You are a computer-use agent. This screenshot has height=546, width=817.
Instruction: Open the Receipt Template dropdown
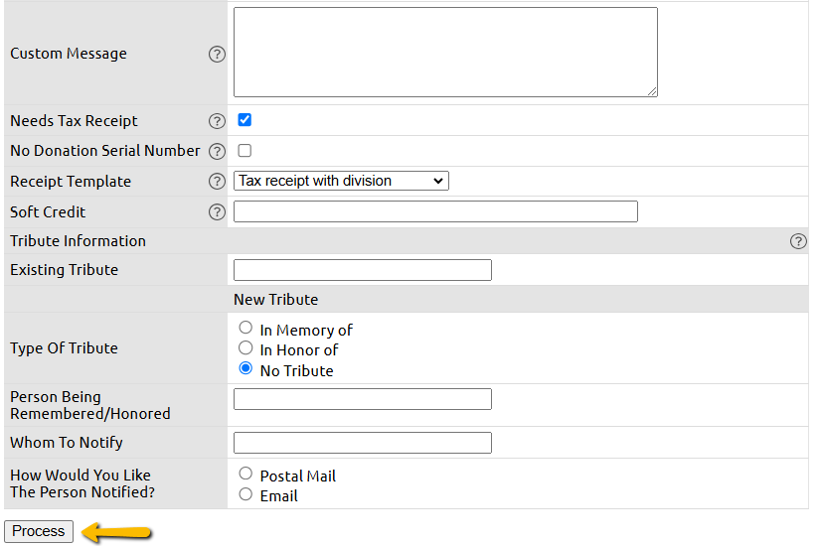pos(341,181)
